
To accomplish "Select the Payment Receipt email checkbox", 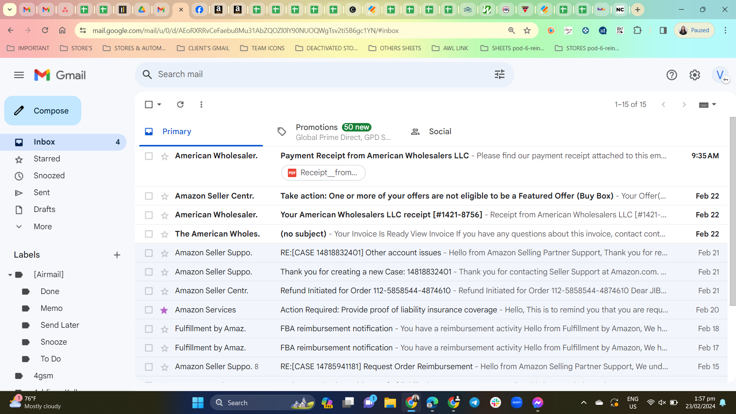I will point(149,156).
